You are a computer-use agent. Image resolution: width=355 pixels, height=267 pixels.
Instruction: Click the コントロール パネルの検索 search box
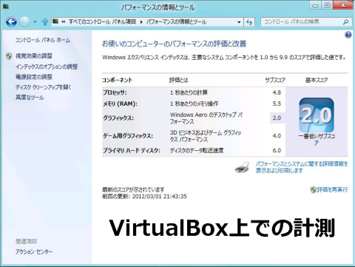[x=306, y=21]
